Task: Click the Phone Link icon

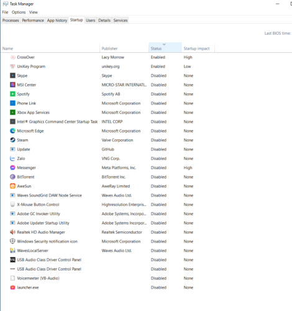Action: tap(12, 103)
